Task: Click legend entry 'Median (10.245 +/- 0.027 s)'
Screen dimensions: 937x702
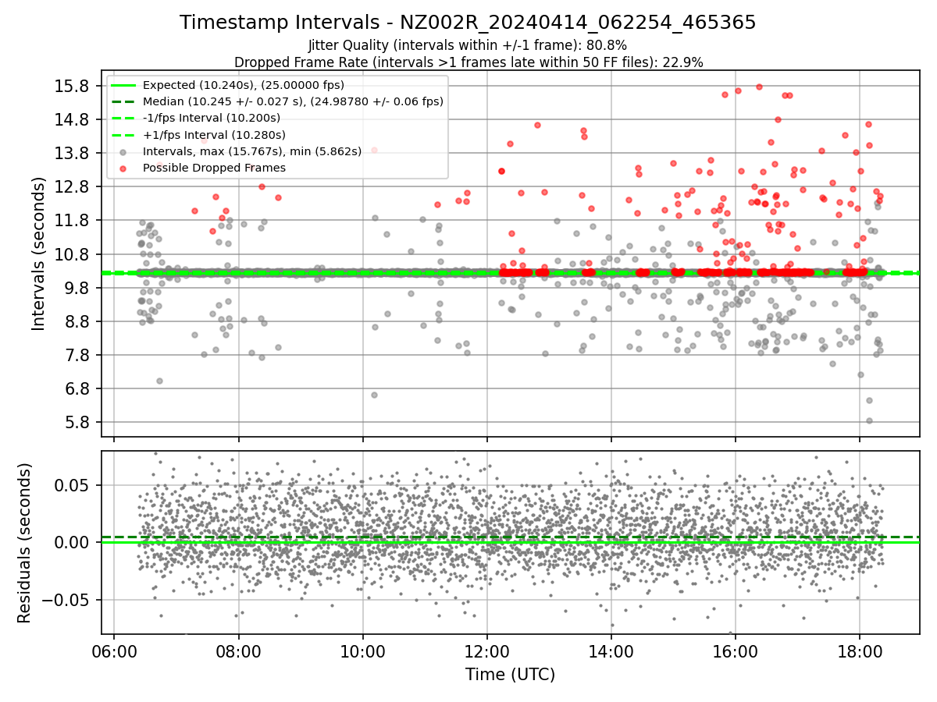Action: pyautogui.click(x=293, y=101)
